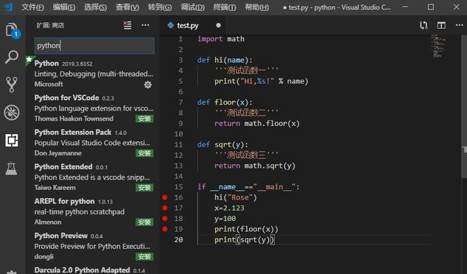Image resolution: width=467 pixels, height=274 pixels.
Task: Open AREPL for python details
Action: [94, 211]
